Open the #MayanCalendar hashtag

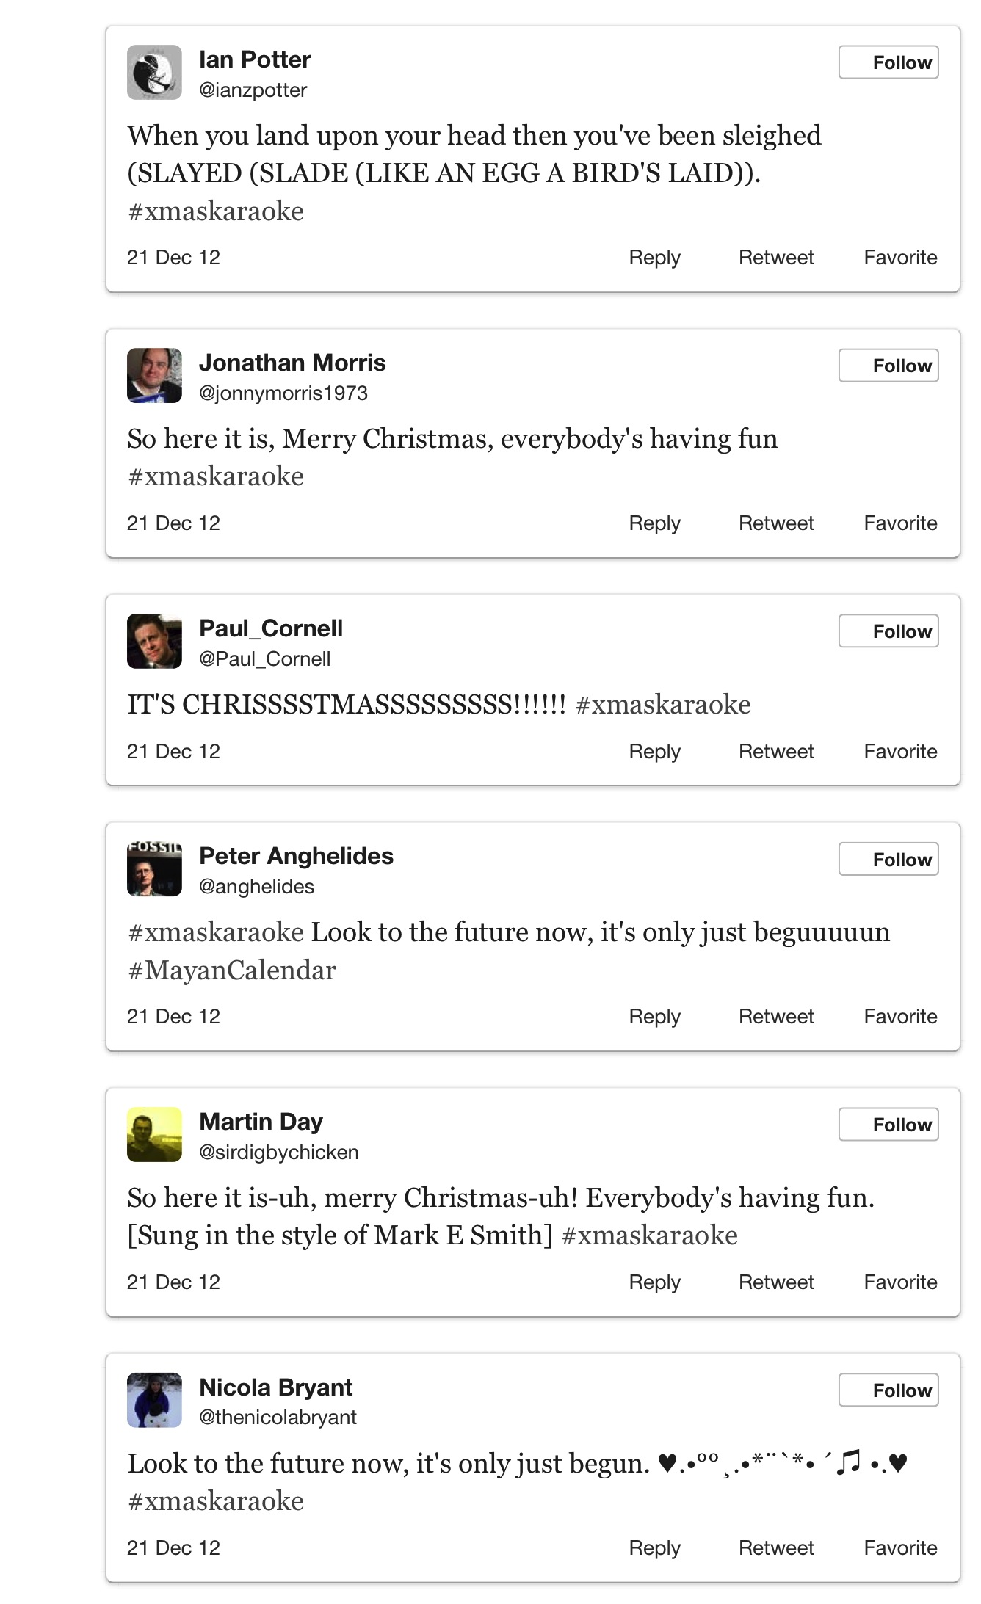point(232,970)
